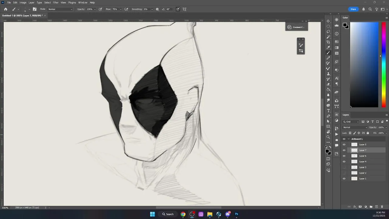Open Chrome from taskbar
This screenshot has height=219, width=389.
tap(183, 214)
